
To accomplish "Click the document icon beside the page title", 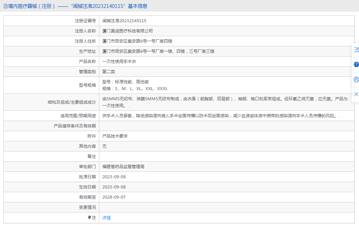I will coord(6,6).
